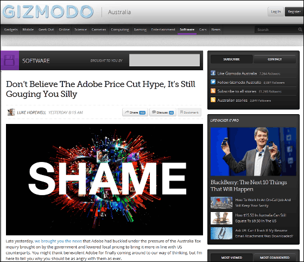304x262 pixels.
Task: Switch to the Most Commented tab
Action: click(x=275, y=258)
